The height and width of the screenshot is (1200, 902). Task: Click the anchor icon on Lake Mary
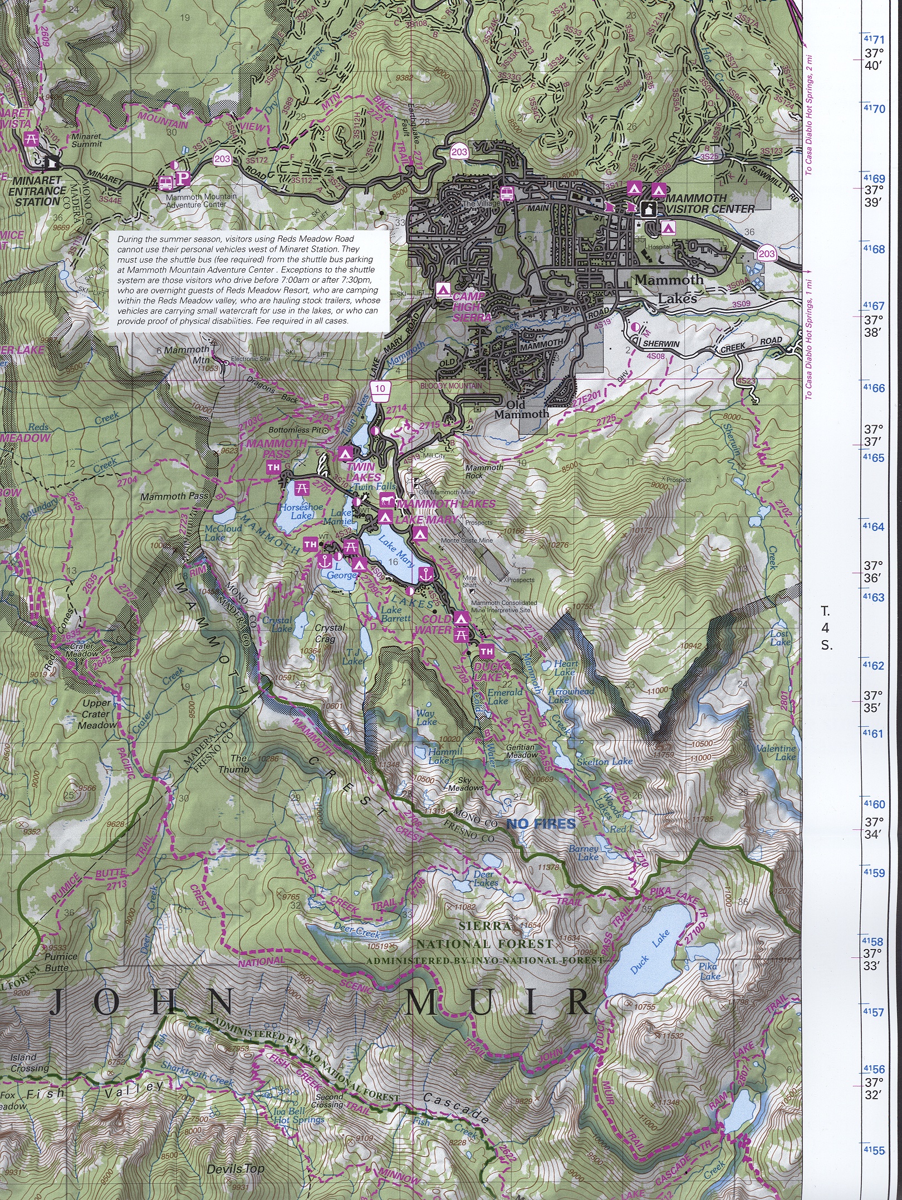(426, 575)
